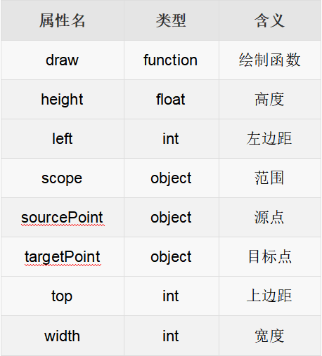Click the 左边距 meaning cell
This screenshot has width=322, height=356.
(x=270, y=139)
